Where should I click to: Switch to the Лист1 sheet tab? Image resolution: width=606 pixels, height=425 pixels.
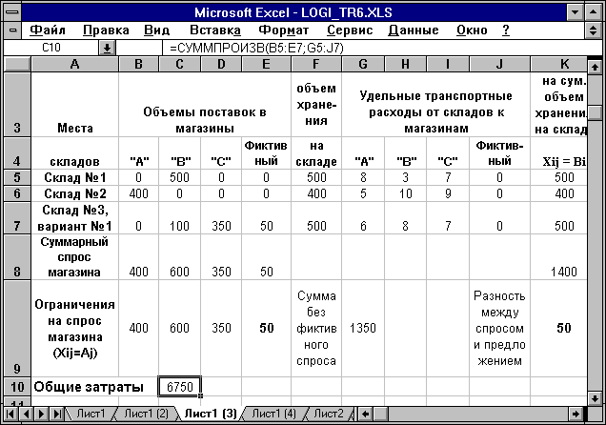coord(91,414)
